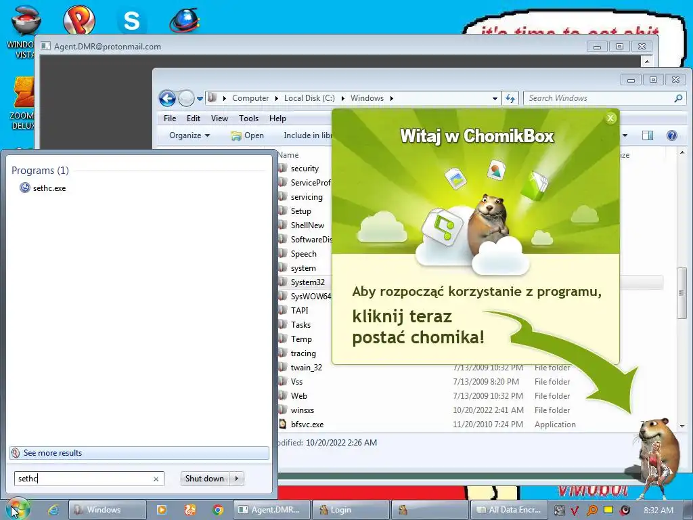Open UC Browser taskbar icon
The height and width of the screenshot is (520, 693).
click(190, 510)
